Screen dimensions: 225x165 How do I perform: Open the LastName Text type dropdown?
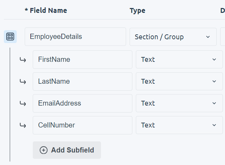[179, 81]
